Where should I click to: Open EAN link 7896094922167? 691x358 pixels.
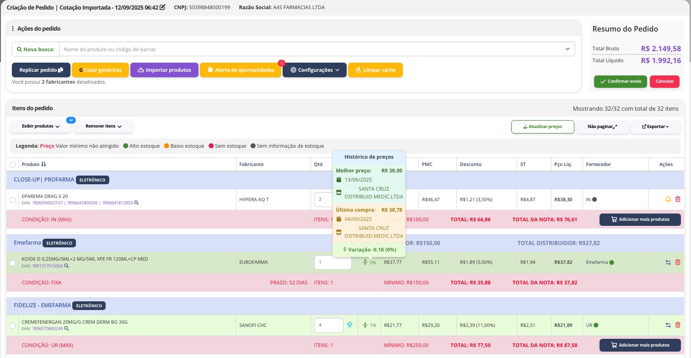(48, 203)
